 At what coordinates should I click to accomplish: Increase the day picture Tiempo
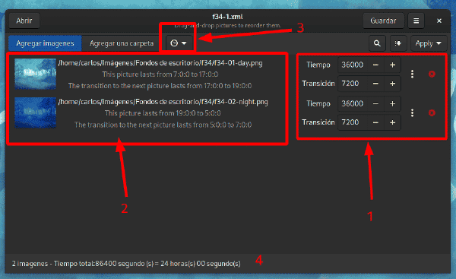click(x=393, y=65)
